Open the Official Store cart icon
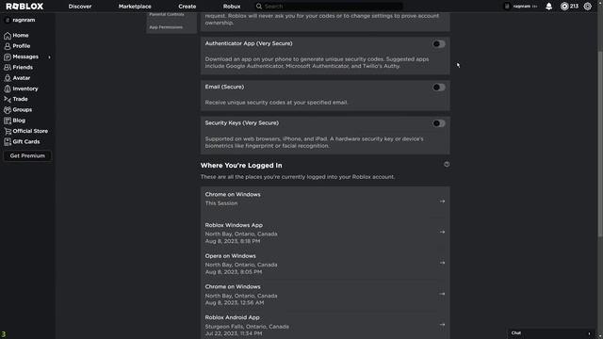The width and height of the screenshot is (603, 339). 8,131
